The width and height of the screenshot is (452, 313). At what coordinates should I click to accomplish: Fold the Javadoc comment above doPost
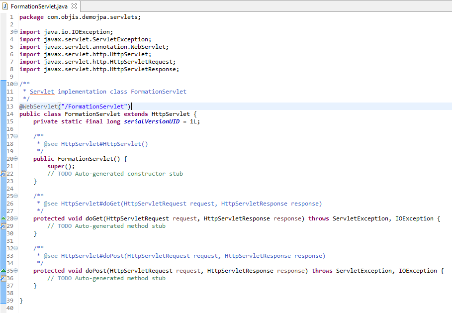(15, 248)
